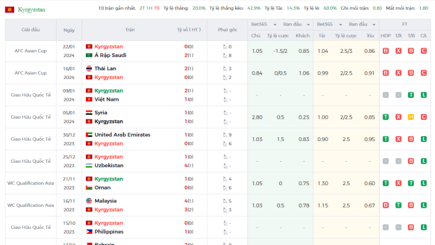Click the red B T/B badge in the Philippines row

(411, 227)
